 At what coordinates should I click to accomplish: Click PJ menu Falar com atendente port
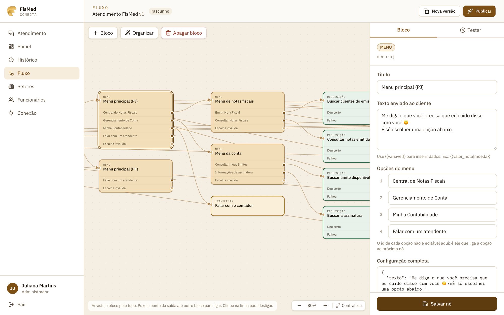tap(172, 136)
